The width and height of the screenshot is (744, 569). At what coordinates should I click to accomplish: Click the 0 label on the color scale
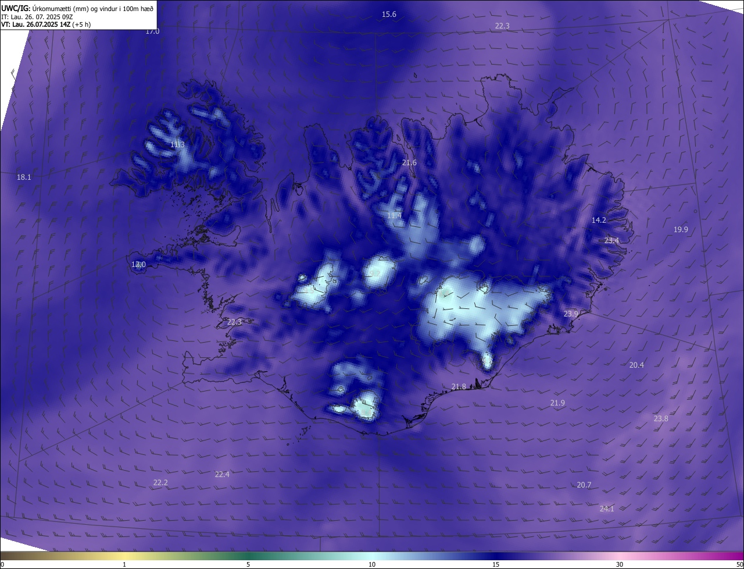click(2, 564)
